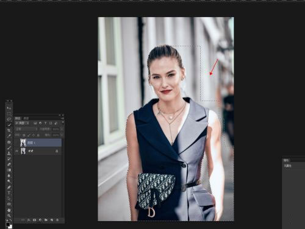The height and width of the screenshot is (229, 305).
Task: Select the Blur tool
Action: click(x=9, y=175)
